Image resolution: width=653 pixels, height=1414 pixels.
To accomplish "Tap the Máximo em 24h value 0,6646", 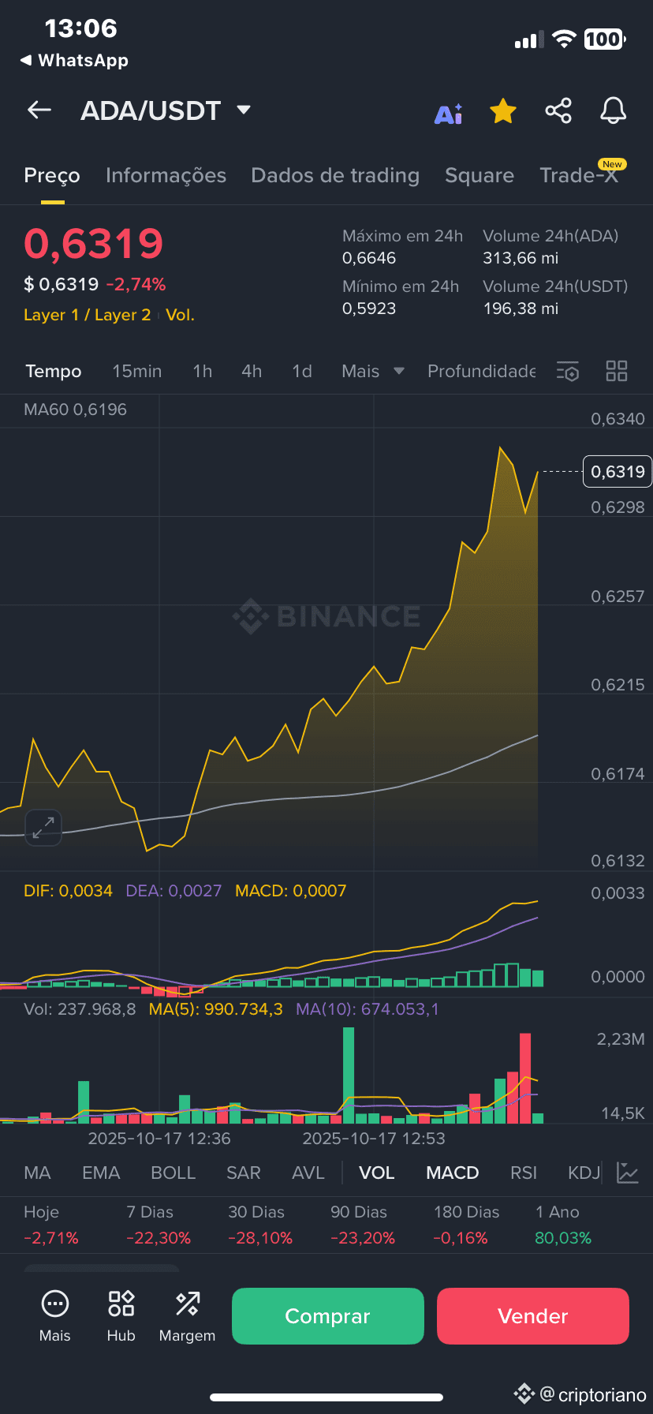I will click(369, 258).
